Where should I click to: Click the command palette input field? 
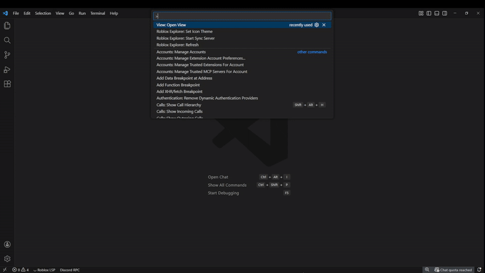(242, 16)
